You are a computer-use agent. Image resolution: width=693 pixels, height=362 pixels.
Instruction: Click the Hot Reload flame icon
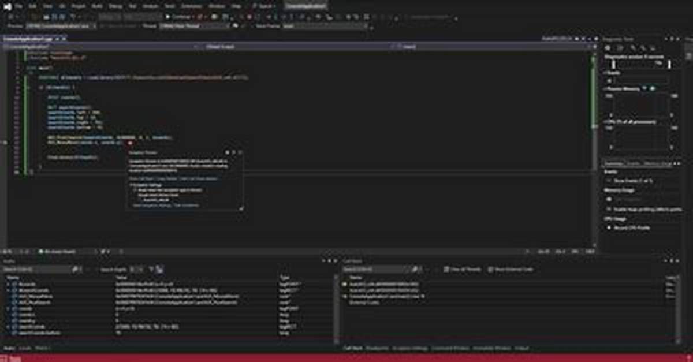click(200, 17)
